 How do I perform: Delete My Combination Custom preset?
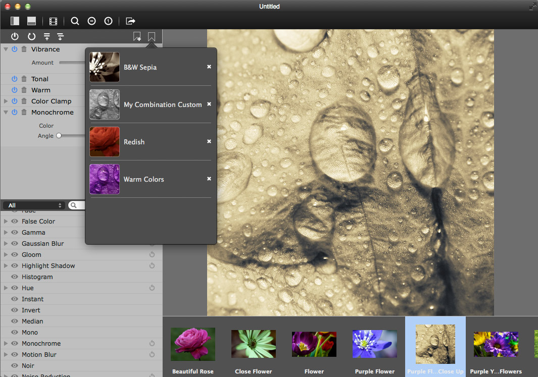coord(209,104)
